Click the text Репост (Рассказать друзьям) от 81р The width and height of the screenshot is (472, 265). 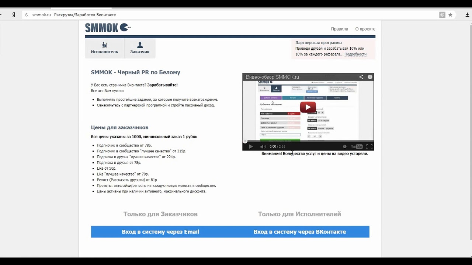point(127,180)
